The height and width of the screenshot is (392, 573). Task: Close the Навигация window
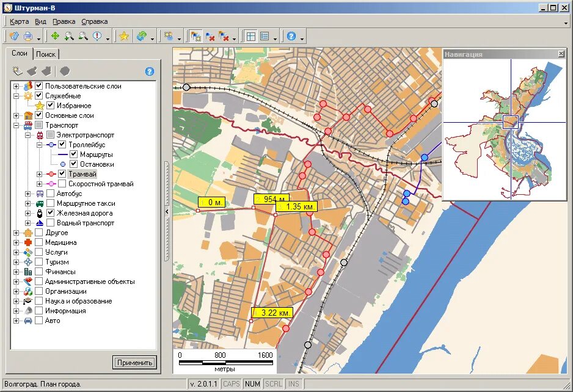[561, 54]
